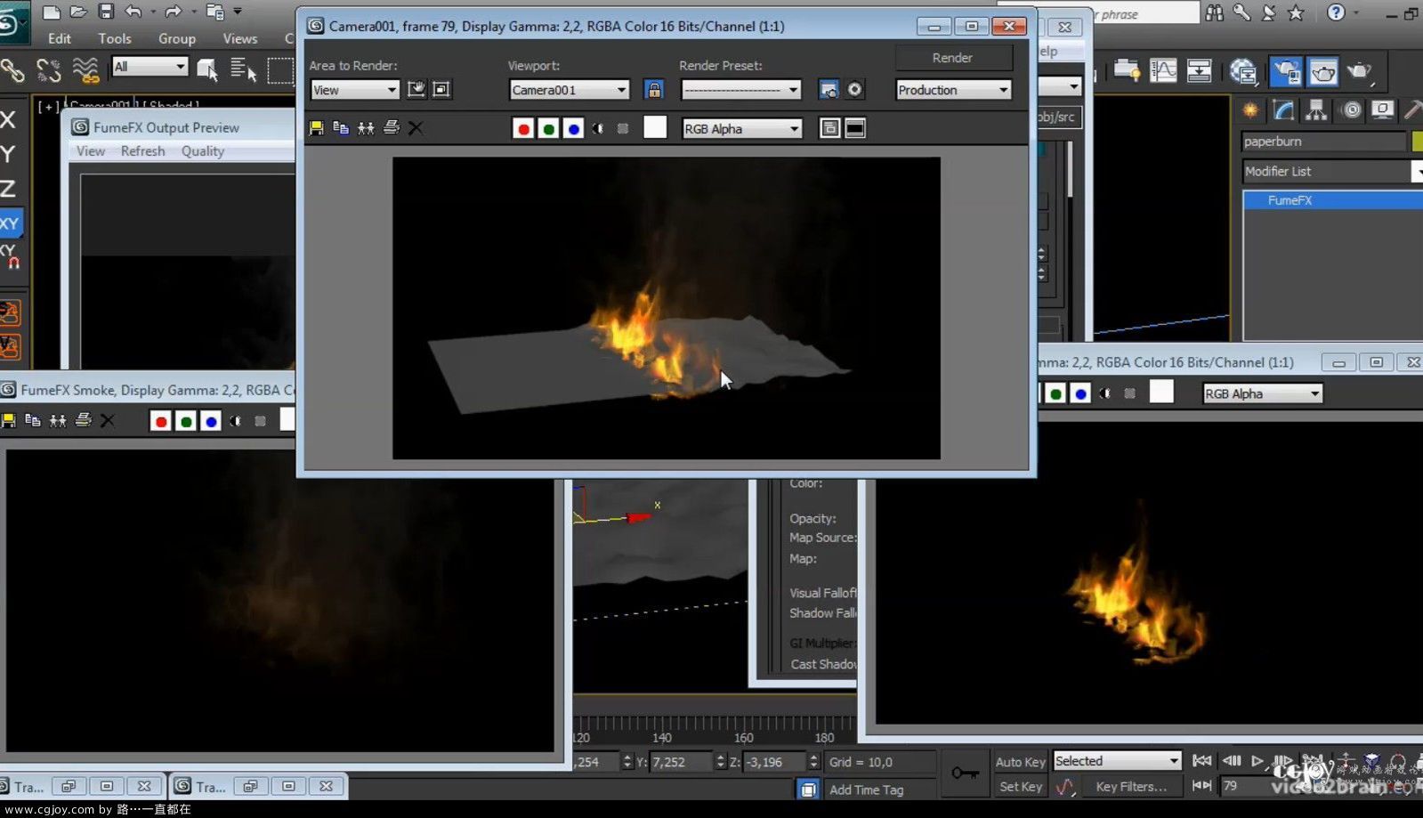Viewport: 1423px width, 818px height.
Task: Click Bind to Space Warp icon
Action: click(85, 69)
